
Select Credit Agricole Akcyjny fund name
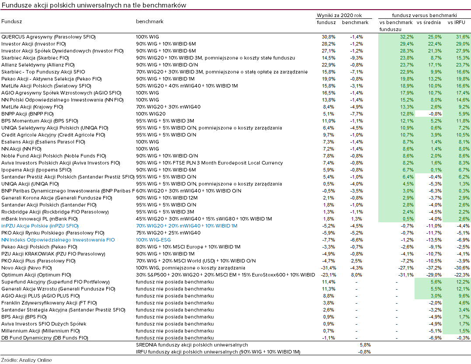click(x=53, y=135)
